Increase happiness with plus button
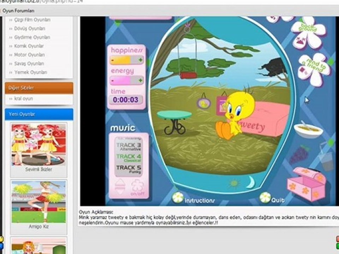 coord(140,60)
